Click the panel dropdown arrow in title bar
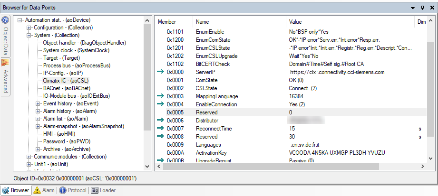Screen dimensions: 438x196 pyautogui.click(x=413, y=8)
